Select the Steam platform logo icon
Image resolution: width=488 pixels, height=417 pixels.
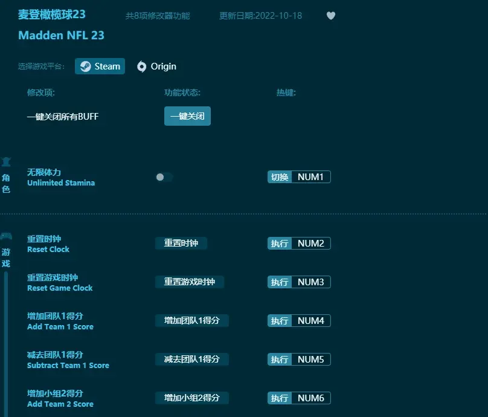[86, 66]
